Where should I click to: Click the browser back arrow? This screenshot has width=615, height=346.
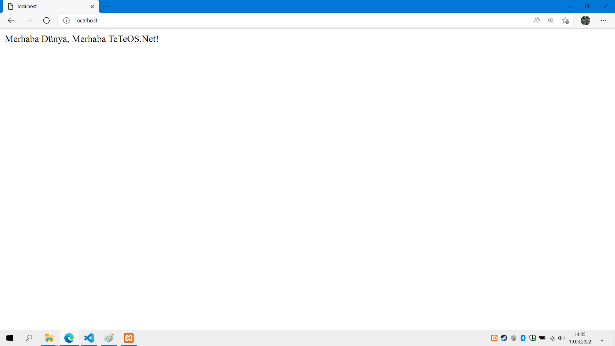(11, 21)
